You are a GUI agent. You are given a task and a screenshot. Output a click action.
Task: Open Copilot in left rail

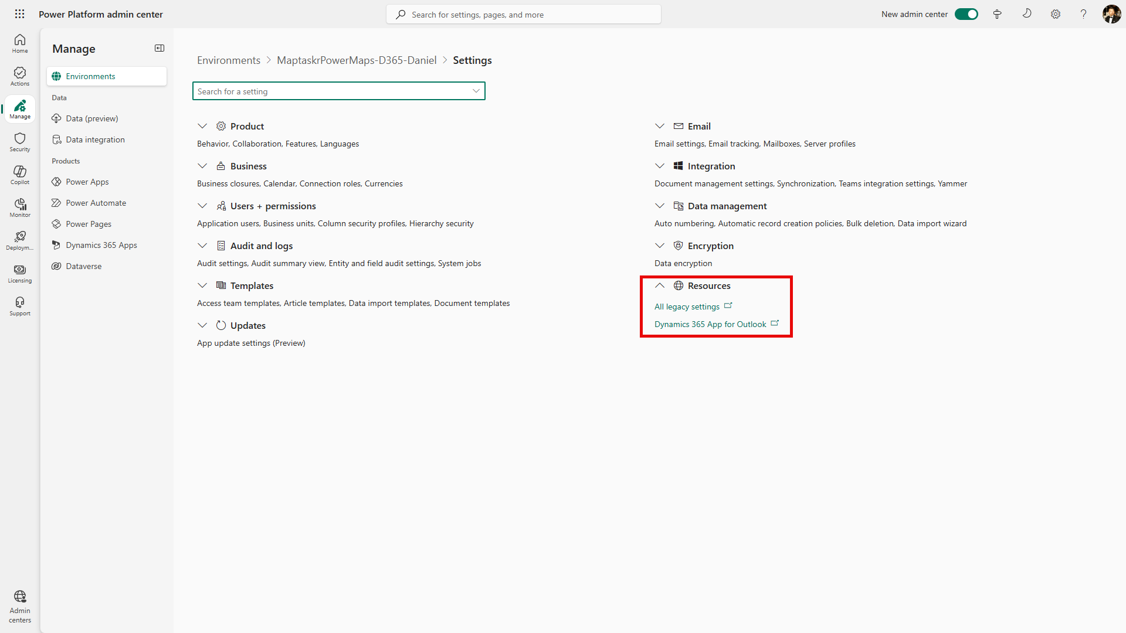tap(20, 175)
